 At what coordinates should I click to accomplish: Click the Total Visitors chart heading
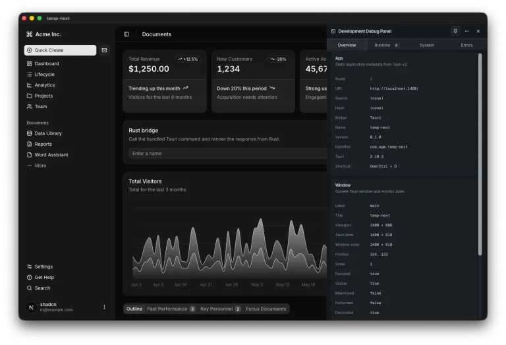(145, 181)
